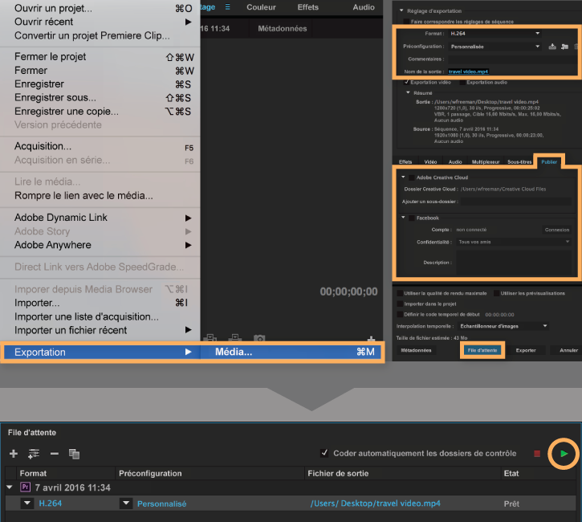The image size is (582, 522).
Task: Open the Préconfiguration Personnalisée dropdown
Action: (x=495, y=47)
